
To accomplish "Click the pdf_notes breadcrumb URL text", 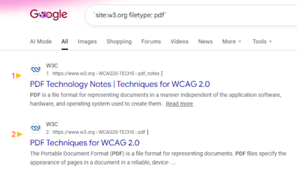I will [106, 73].
